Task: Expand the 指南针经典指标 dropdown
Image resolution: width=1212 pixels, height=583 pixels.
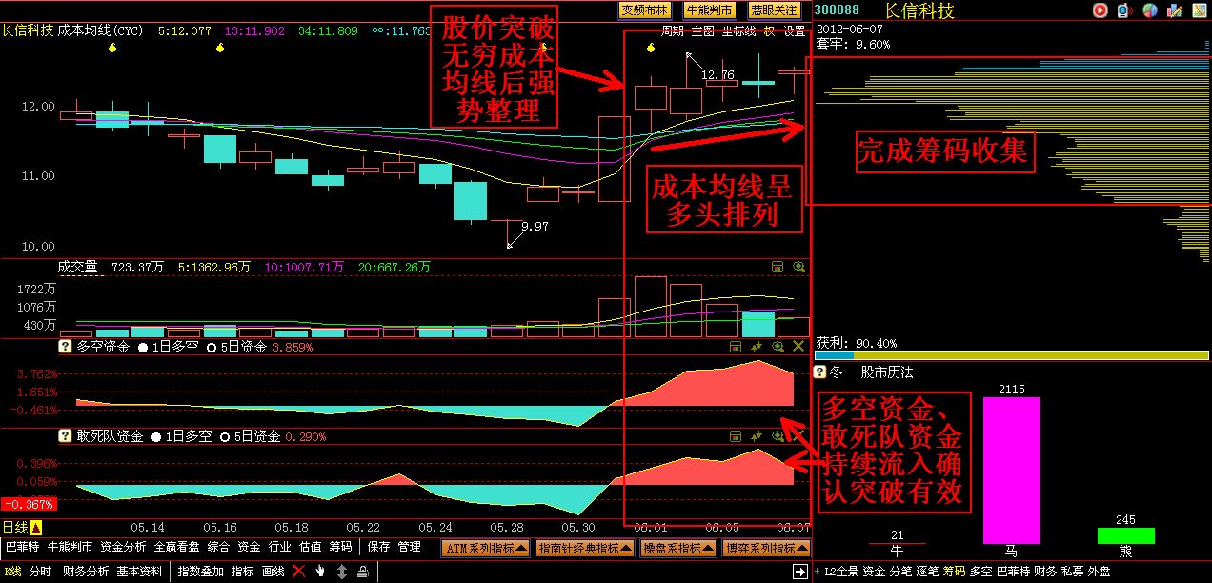Action: pos(584,548)
